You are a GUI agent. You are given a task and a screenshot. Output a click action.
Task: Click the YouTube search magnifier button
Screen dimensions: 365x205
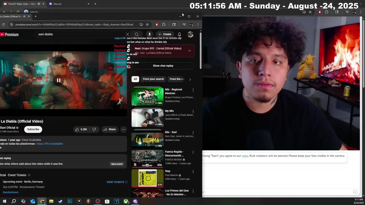(x=137, y=34)
